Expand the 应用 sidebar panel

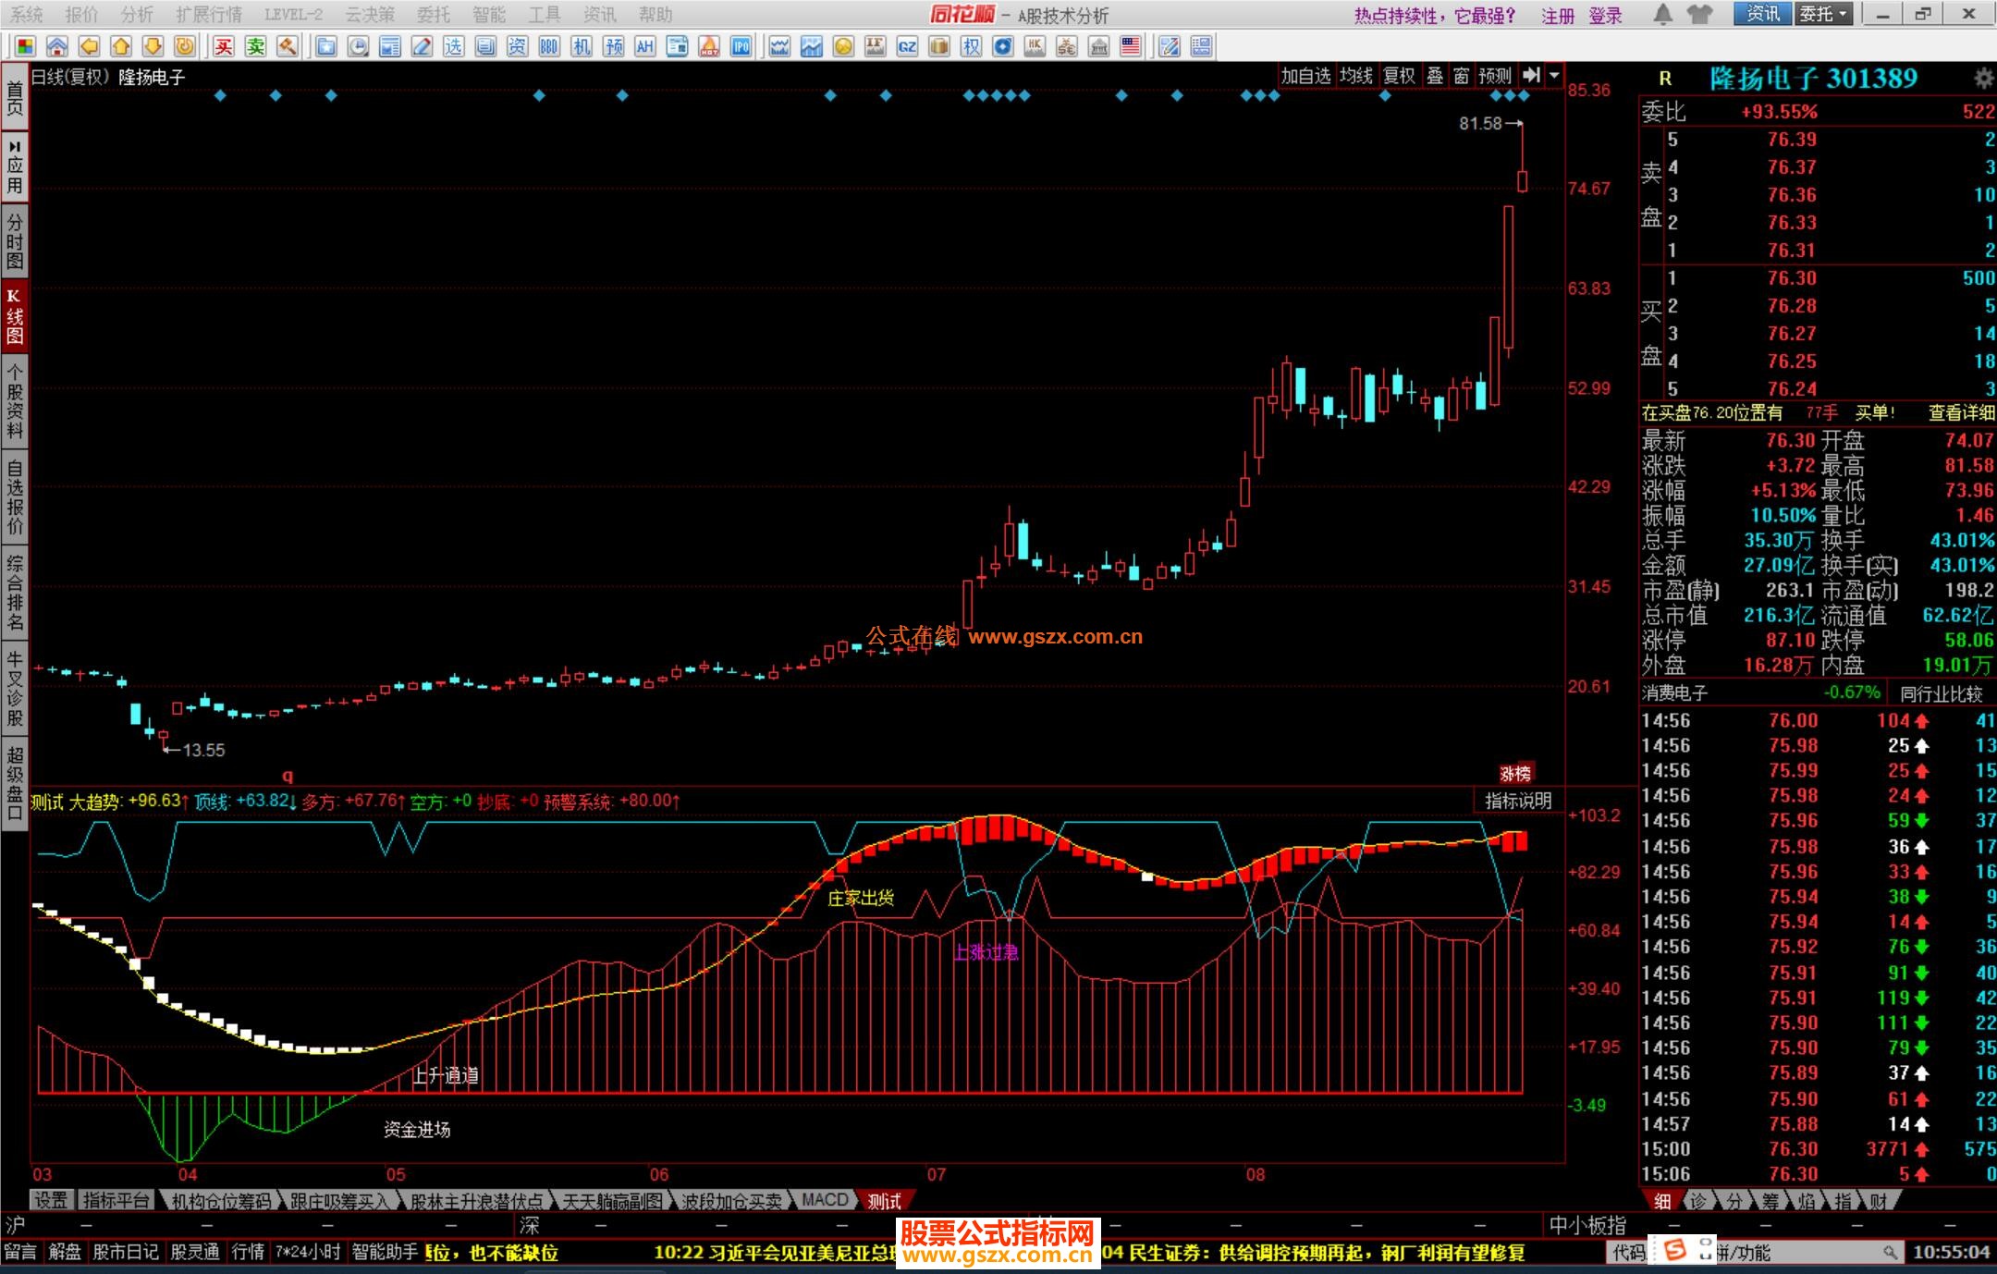[x=15, y=166]
